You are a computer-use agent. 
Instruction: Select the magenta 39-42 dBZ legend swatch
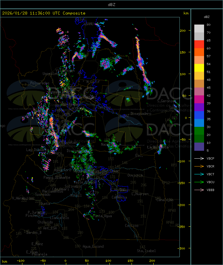point(199,99)
